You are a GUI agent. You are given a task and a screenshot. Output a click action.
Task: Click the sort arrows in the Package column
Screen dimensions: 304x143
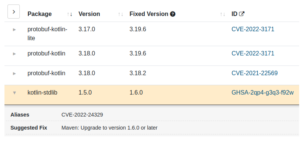pyautogui.click(x=70, y=14)
